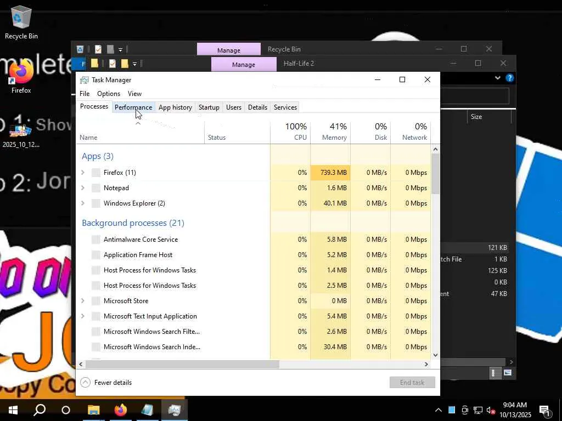Open Half-Life 2 quick access toolbar dropdown

(134, 64)
